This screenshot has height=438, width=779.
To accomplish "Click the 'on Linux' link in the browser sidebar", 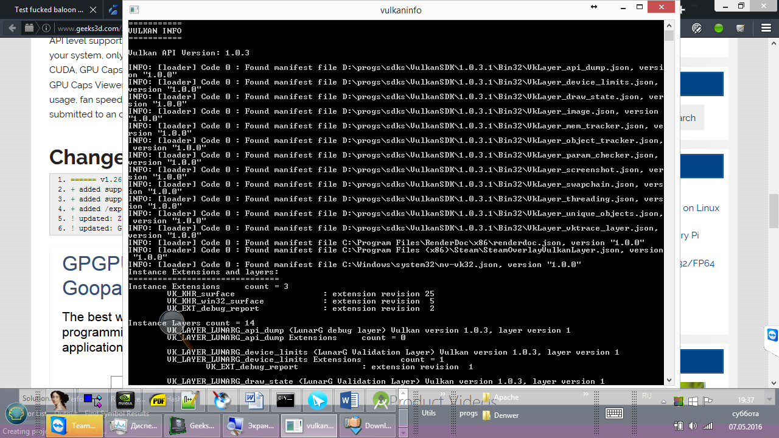I will pyautogui.click(x=701, y=208).
